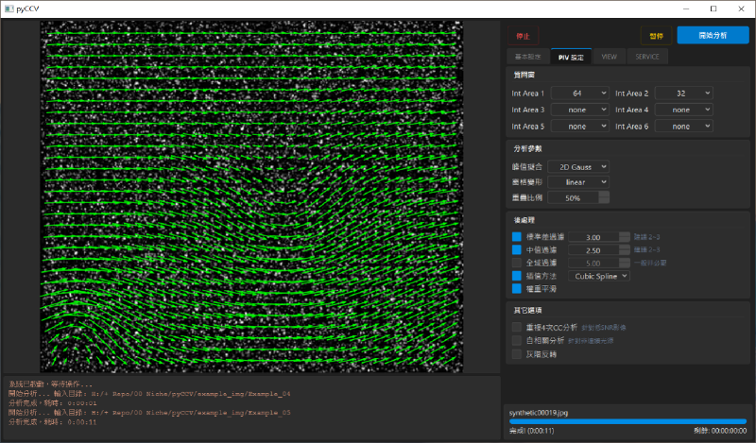Click the 後處理 section header
The image size is (756, 443).
[x=524, y=220]
